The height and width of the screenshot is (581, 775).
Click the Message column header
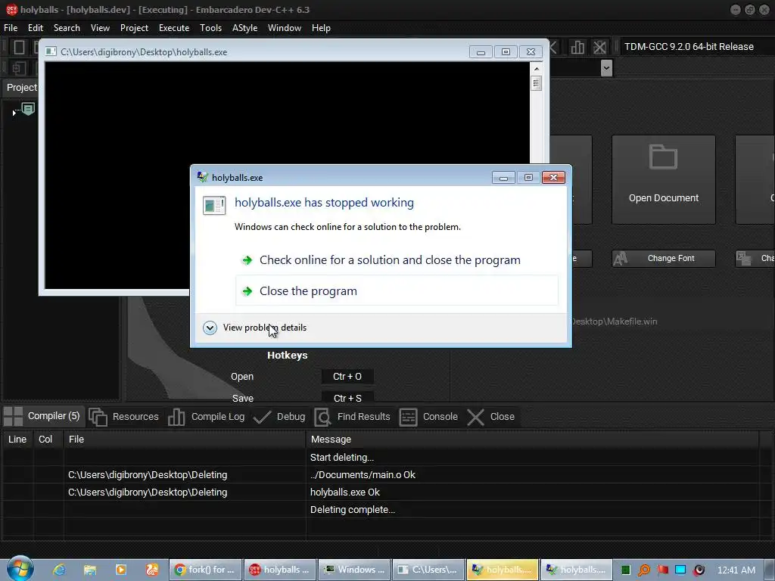click(532, 440)
